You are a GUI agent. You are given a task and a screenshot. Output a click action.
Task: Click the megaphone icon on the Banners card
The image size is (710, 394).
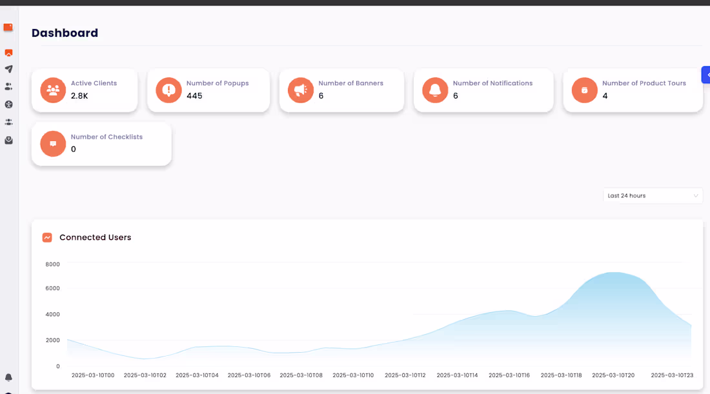pos(301,90)
